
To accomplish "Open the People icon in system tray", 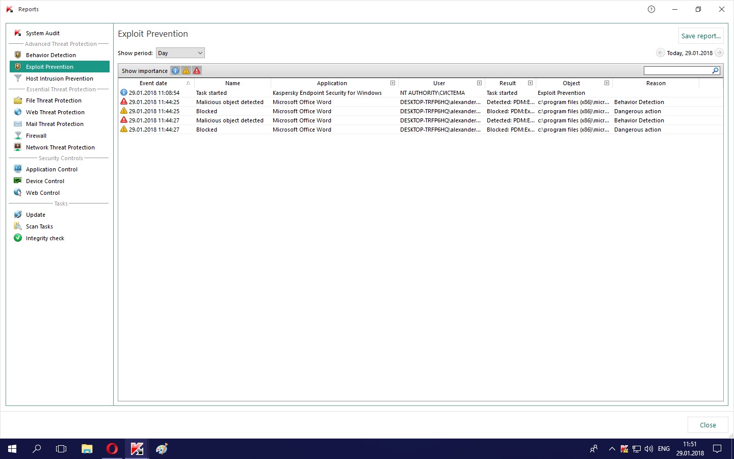I will coord(594,449).
